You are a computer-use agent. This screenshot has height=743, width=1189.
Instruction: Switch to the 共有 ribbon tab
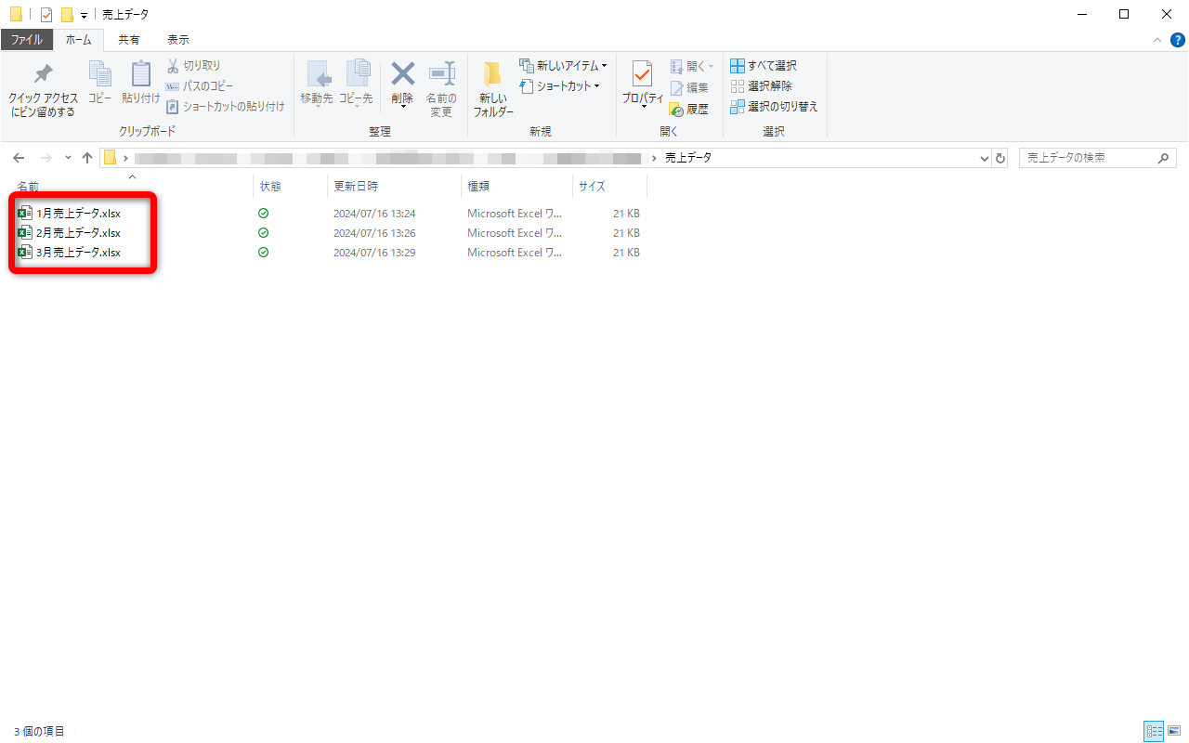129,39
